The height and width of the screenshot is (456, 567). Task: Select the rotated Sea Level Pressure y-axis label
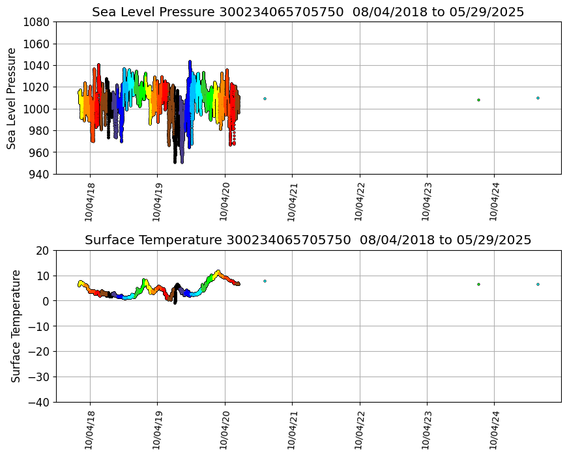pyautogui.click(x=12, y=98)
